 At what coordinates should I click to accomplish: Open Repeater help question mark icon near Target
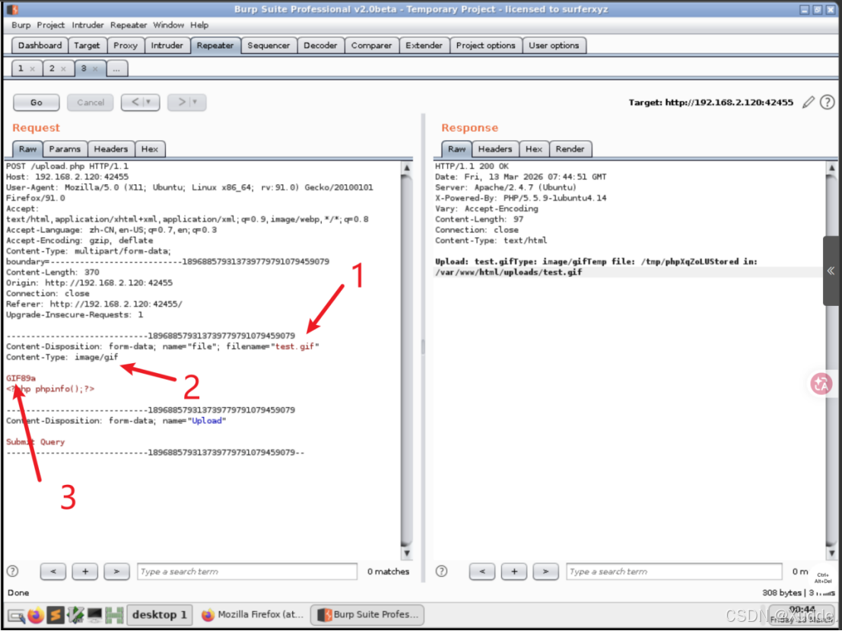[x=827, y=102]
